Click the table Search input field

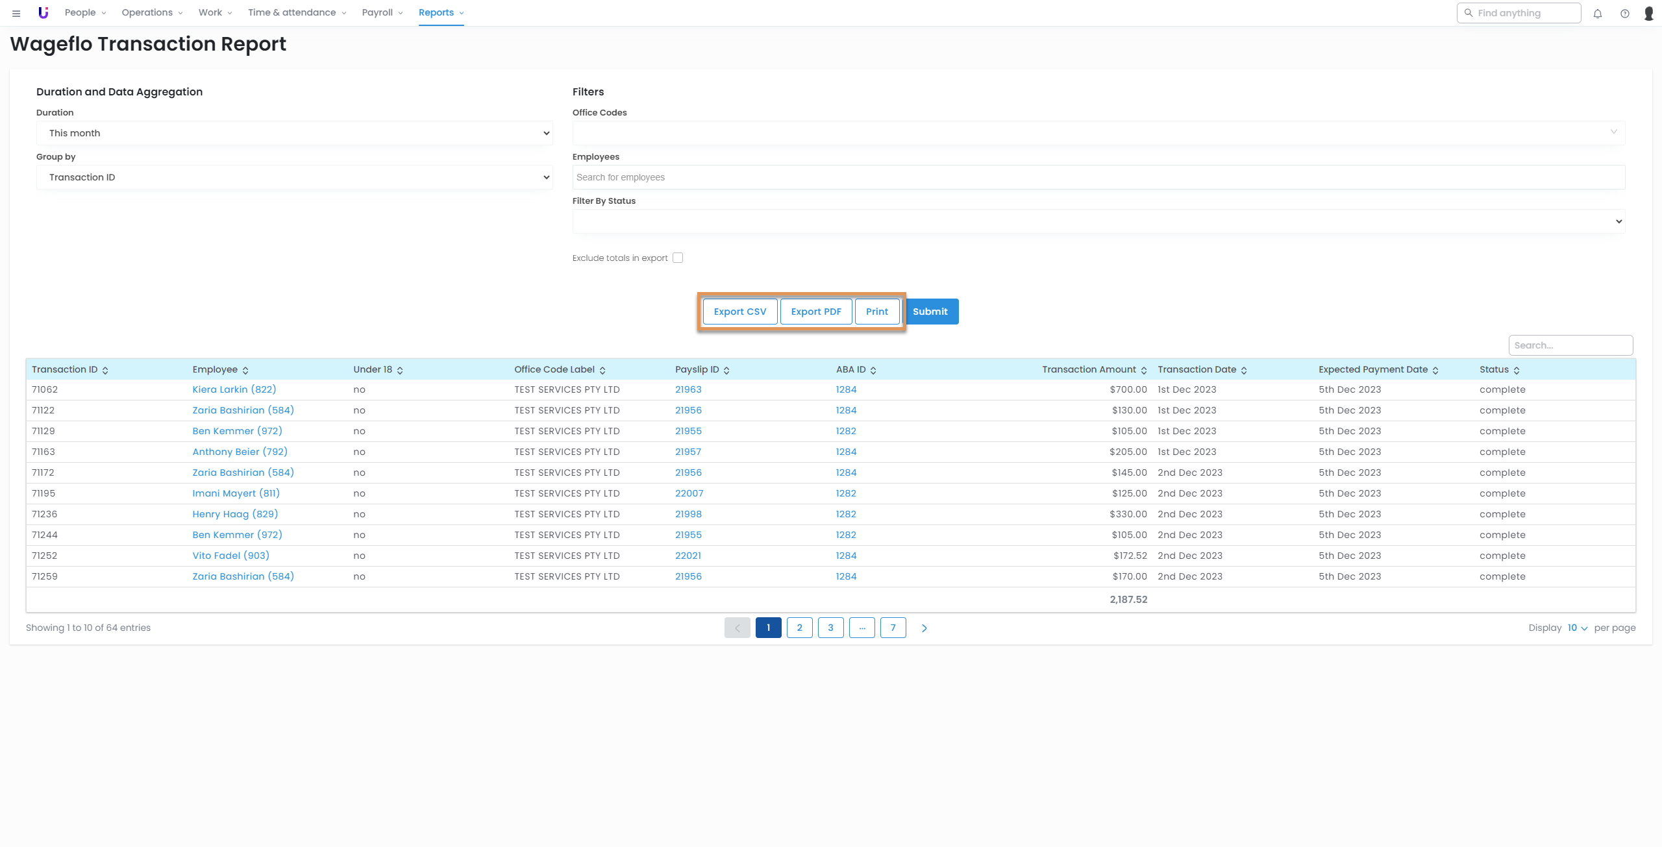[x=1570, y=345]
